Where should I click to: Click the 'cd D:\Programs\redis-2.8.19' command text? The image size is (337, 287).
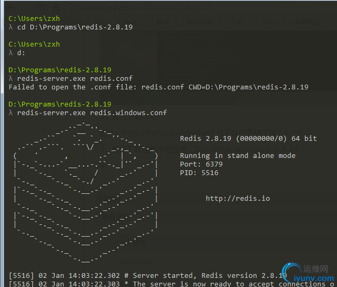pyautogui.click(x=75, y=27)
